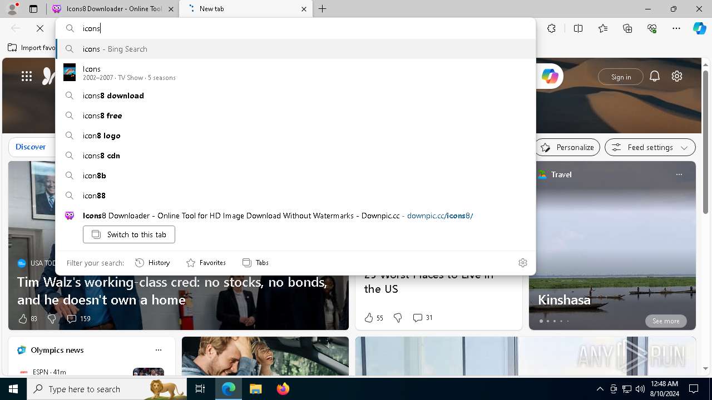Choose icons8 download suggestion

(295, 96)
